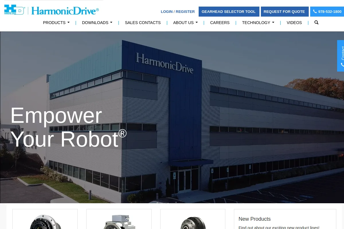This screenshot has width=344, height=229.
Task: Click the Empower Your Robot headline
Action: pyautogui.click(x=68, y=127)
